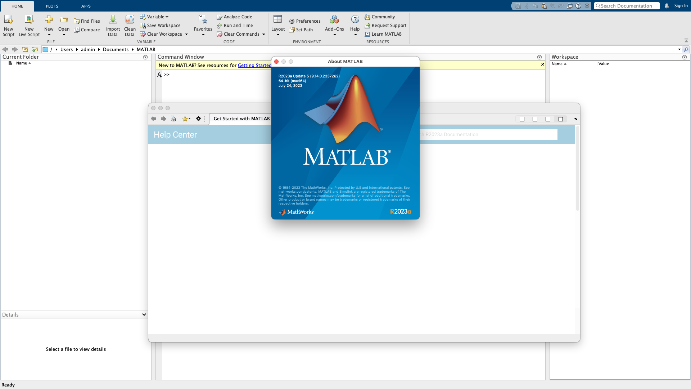Open the Clean Data tool

point(130,19)
